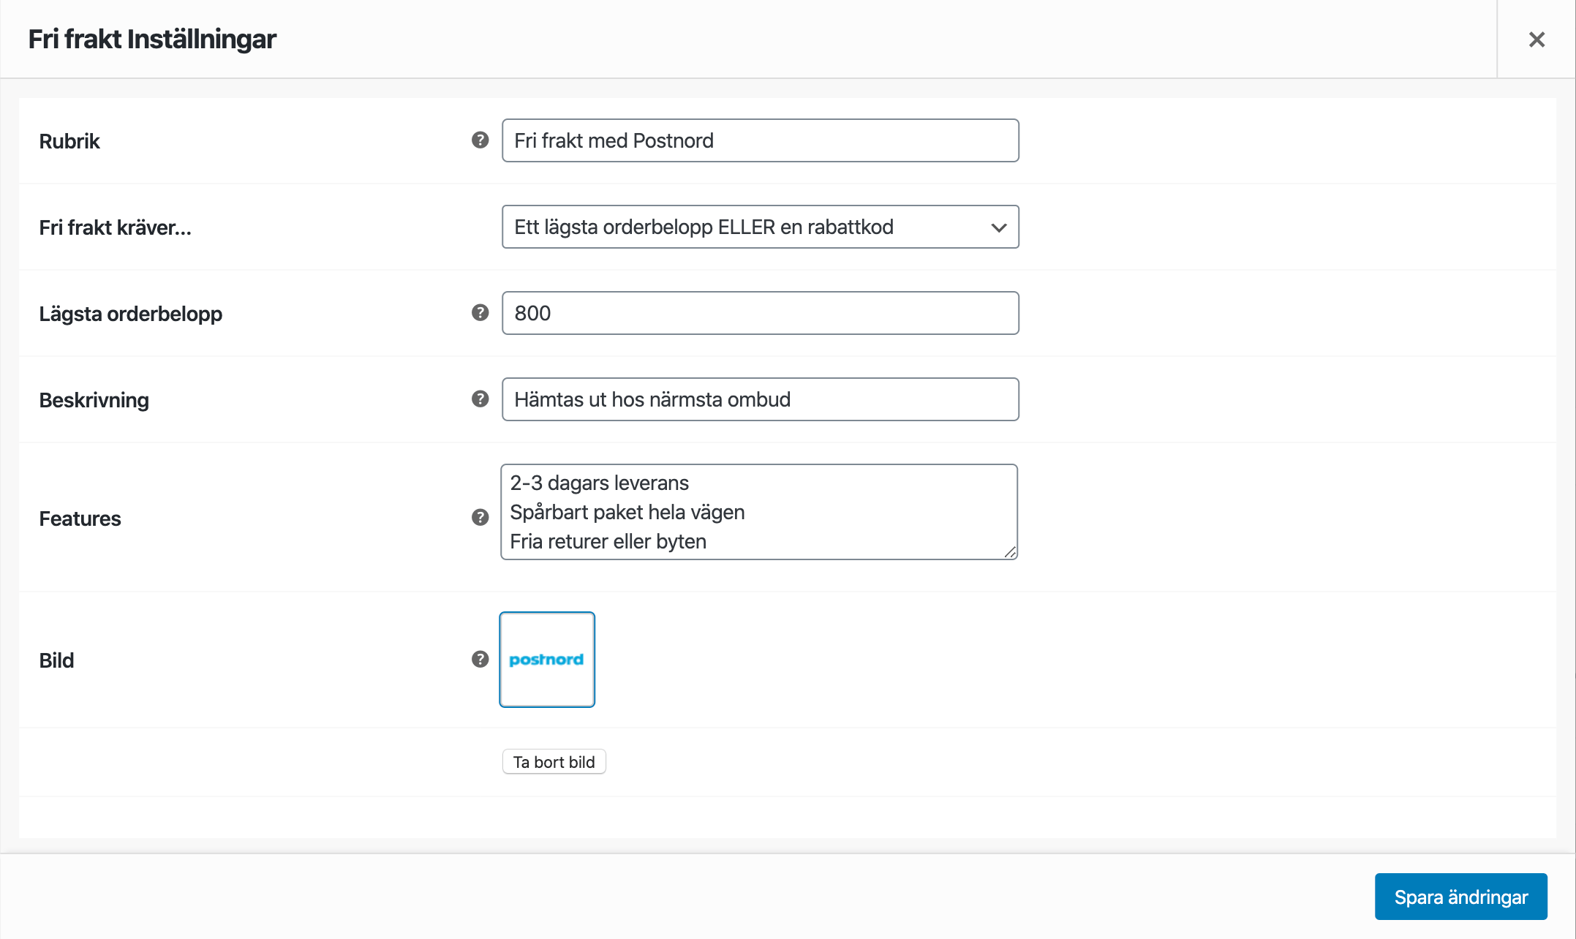Click into the Beskrivning input field

(x=760, y=399)
